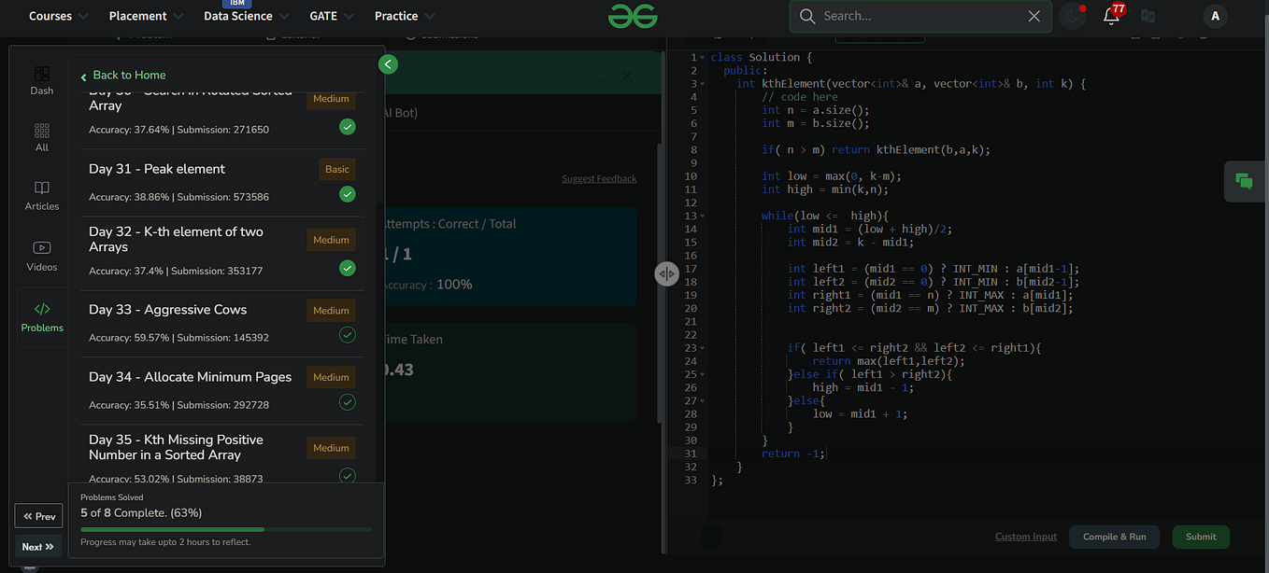Open notifications via the bell icon
Viewport: 1269px width, 573px height.
tap(1112, 16)
